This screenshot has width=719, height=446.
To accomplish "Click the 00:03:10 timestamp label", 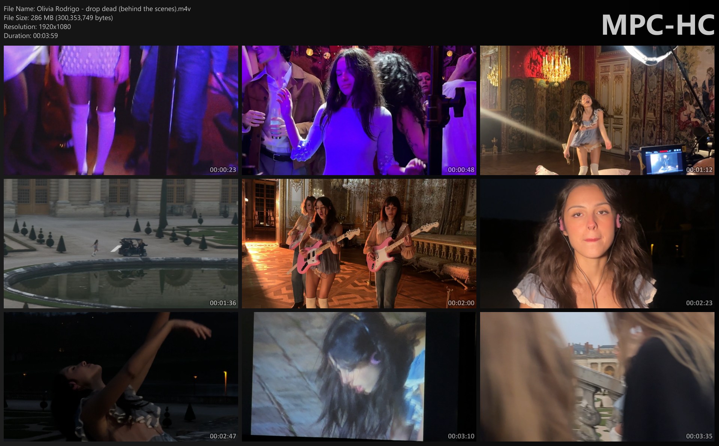I will (461, 436).
